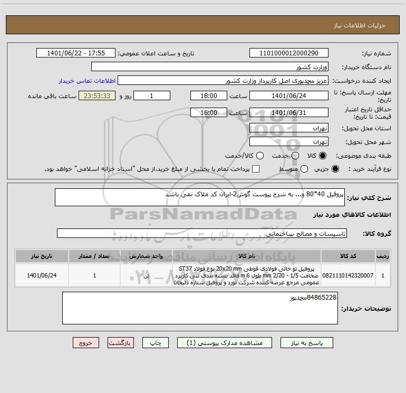
Task: Open مشاهده مدارک پیوستی (1) button
Action: point(225,343)
